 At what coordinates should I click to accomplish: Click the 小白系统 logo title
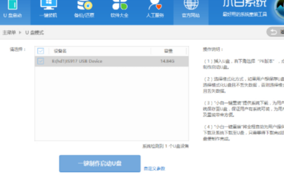point(245,3)
